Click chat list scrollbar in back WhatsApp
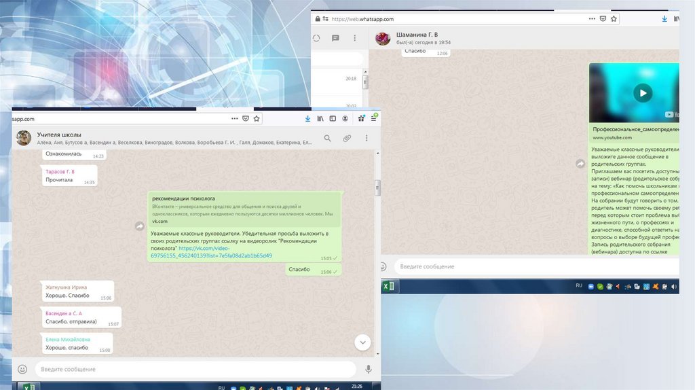 coord(365,82)
